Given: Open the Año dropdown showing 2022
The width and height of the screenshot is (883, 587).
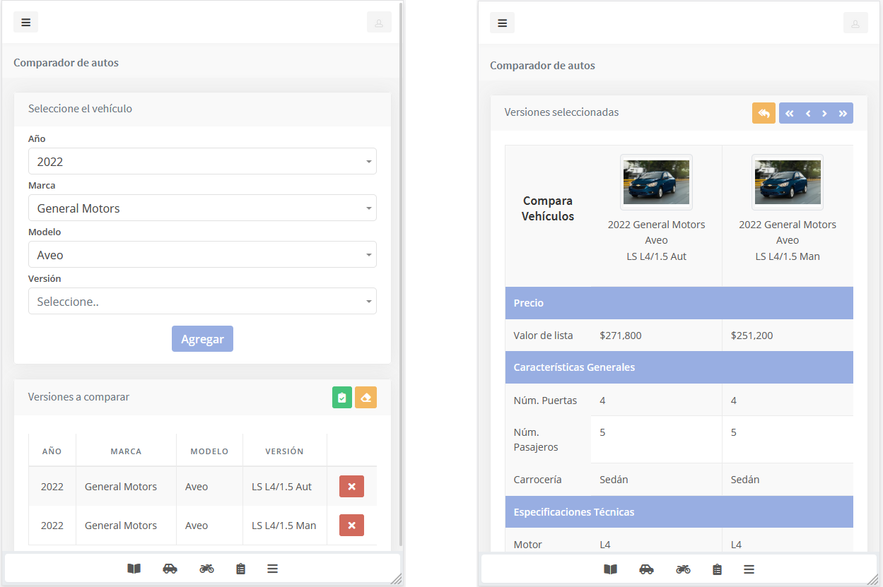Looking at the screenshot, I should 202,162.
